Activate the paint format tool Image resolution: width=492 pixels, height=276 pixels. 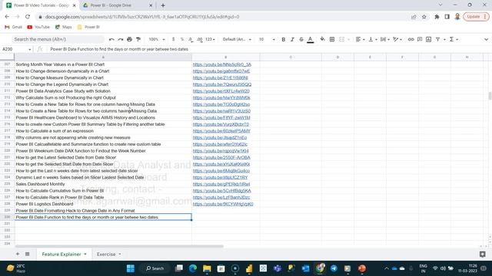(x=138, y=39)
